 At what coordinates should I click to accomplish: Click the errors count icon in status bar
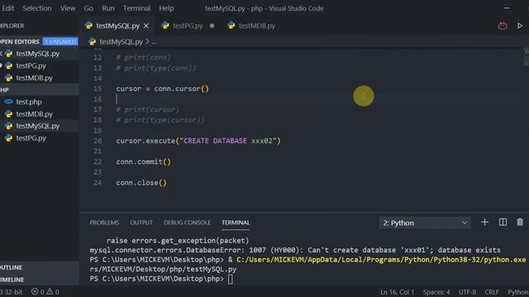click(35, 291)
